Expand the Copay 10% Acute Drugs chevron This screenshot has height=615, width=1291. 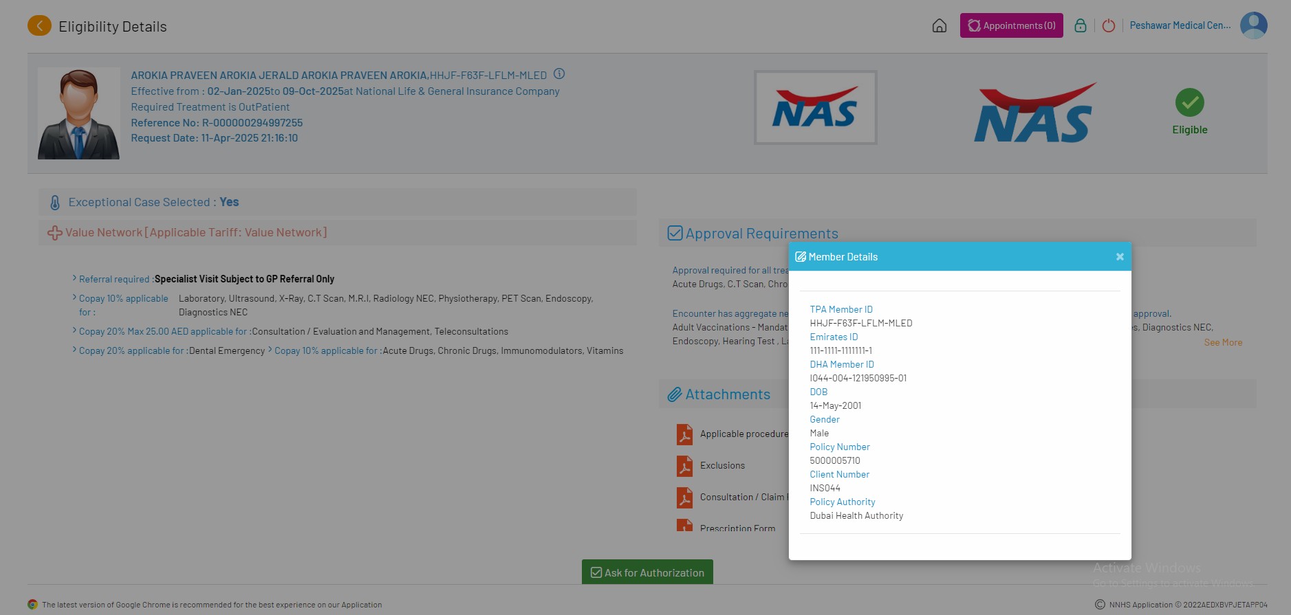point(270,349)
